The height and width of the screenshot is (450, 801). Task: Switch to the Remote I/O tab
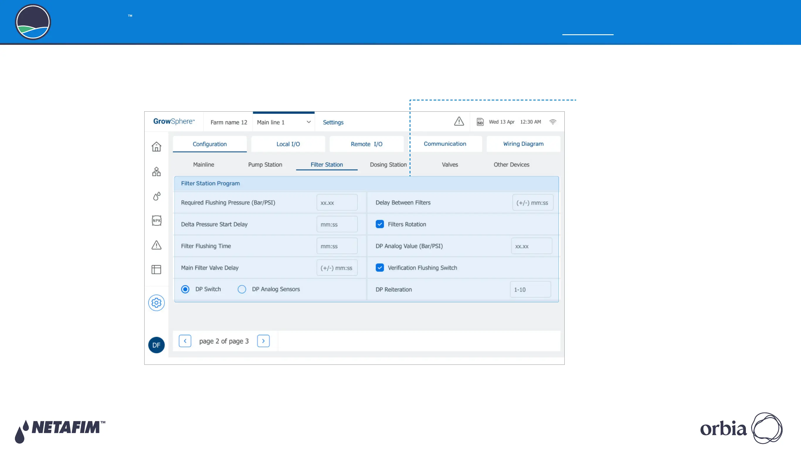click(x=366, y=144)
